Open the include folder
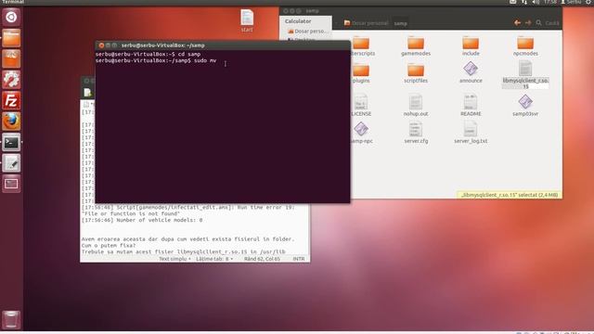 coord(471,46)
